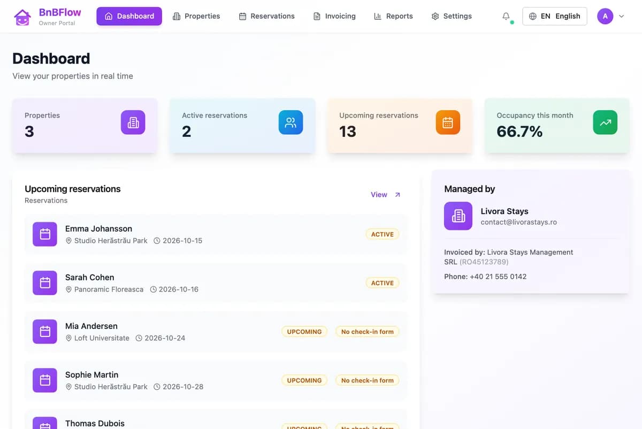This screenshot has height=429, width=642.
Task: Click the Loft Universitate location text
Action: coord(102,338)
